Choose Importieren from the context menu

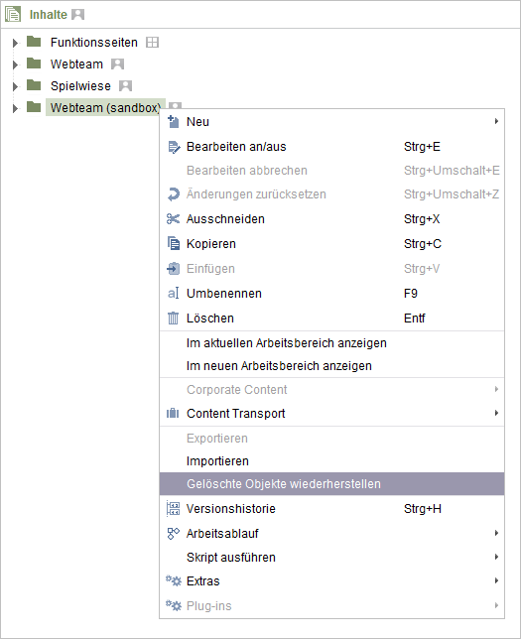coord(331,461)
